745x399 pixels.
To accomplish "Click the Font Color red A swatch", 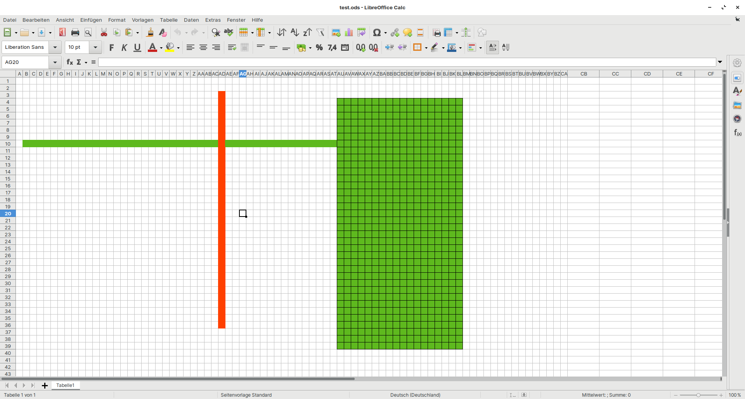I will click(x=152, y=47).
